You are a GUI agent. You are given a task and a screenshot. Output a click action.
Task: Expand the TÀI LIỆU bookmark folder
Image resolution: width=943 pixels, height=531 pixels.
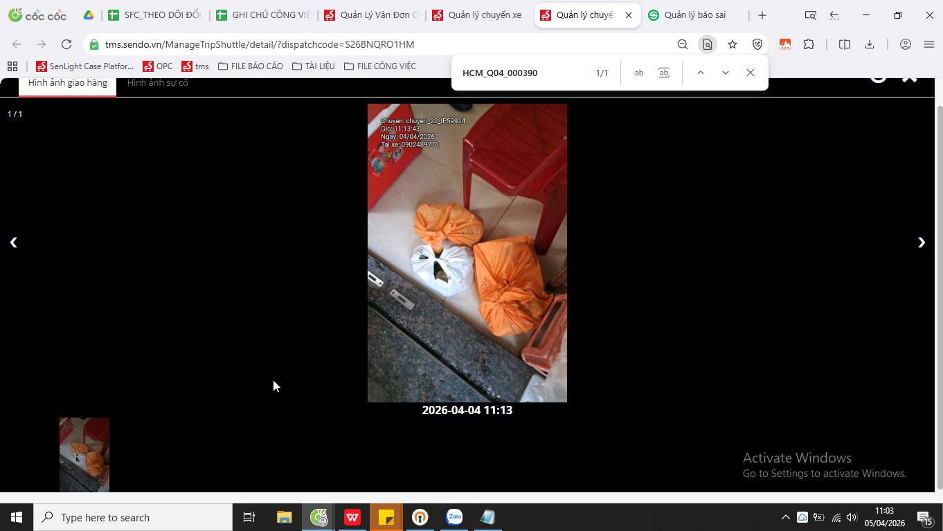[314, 66]
